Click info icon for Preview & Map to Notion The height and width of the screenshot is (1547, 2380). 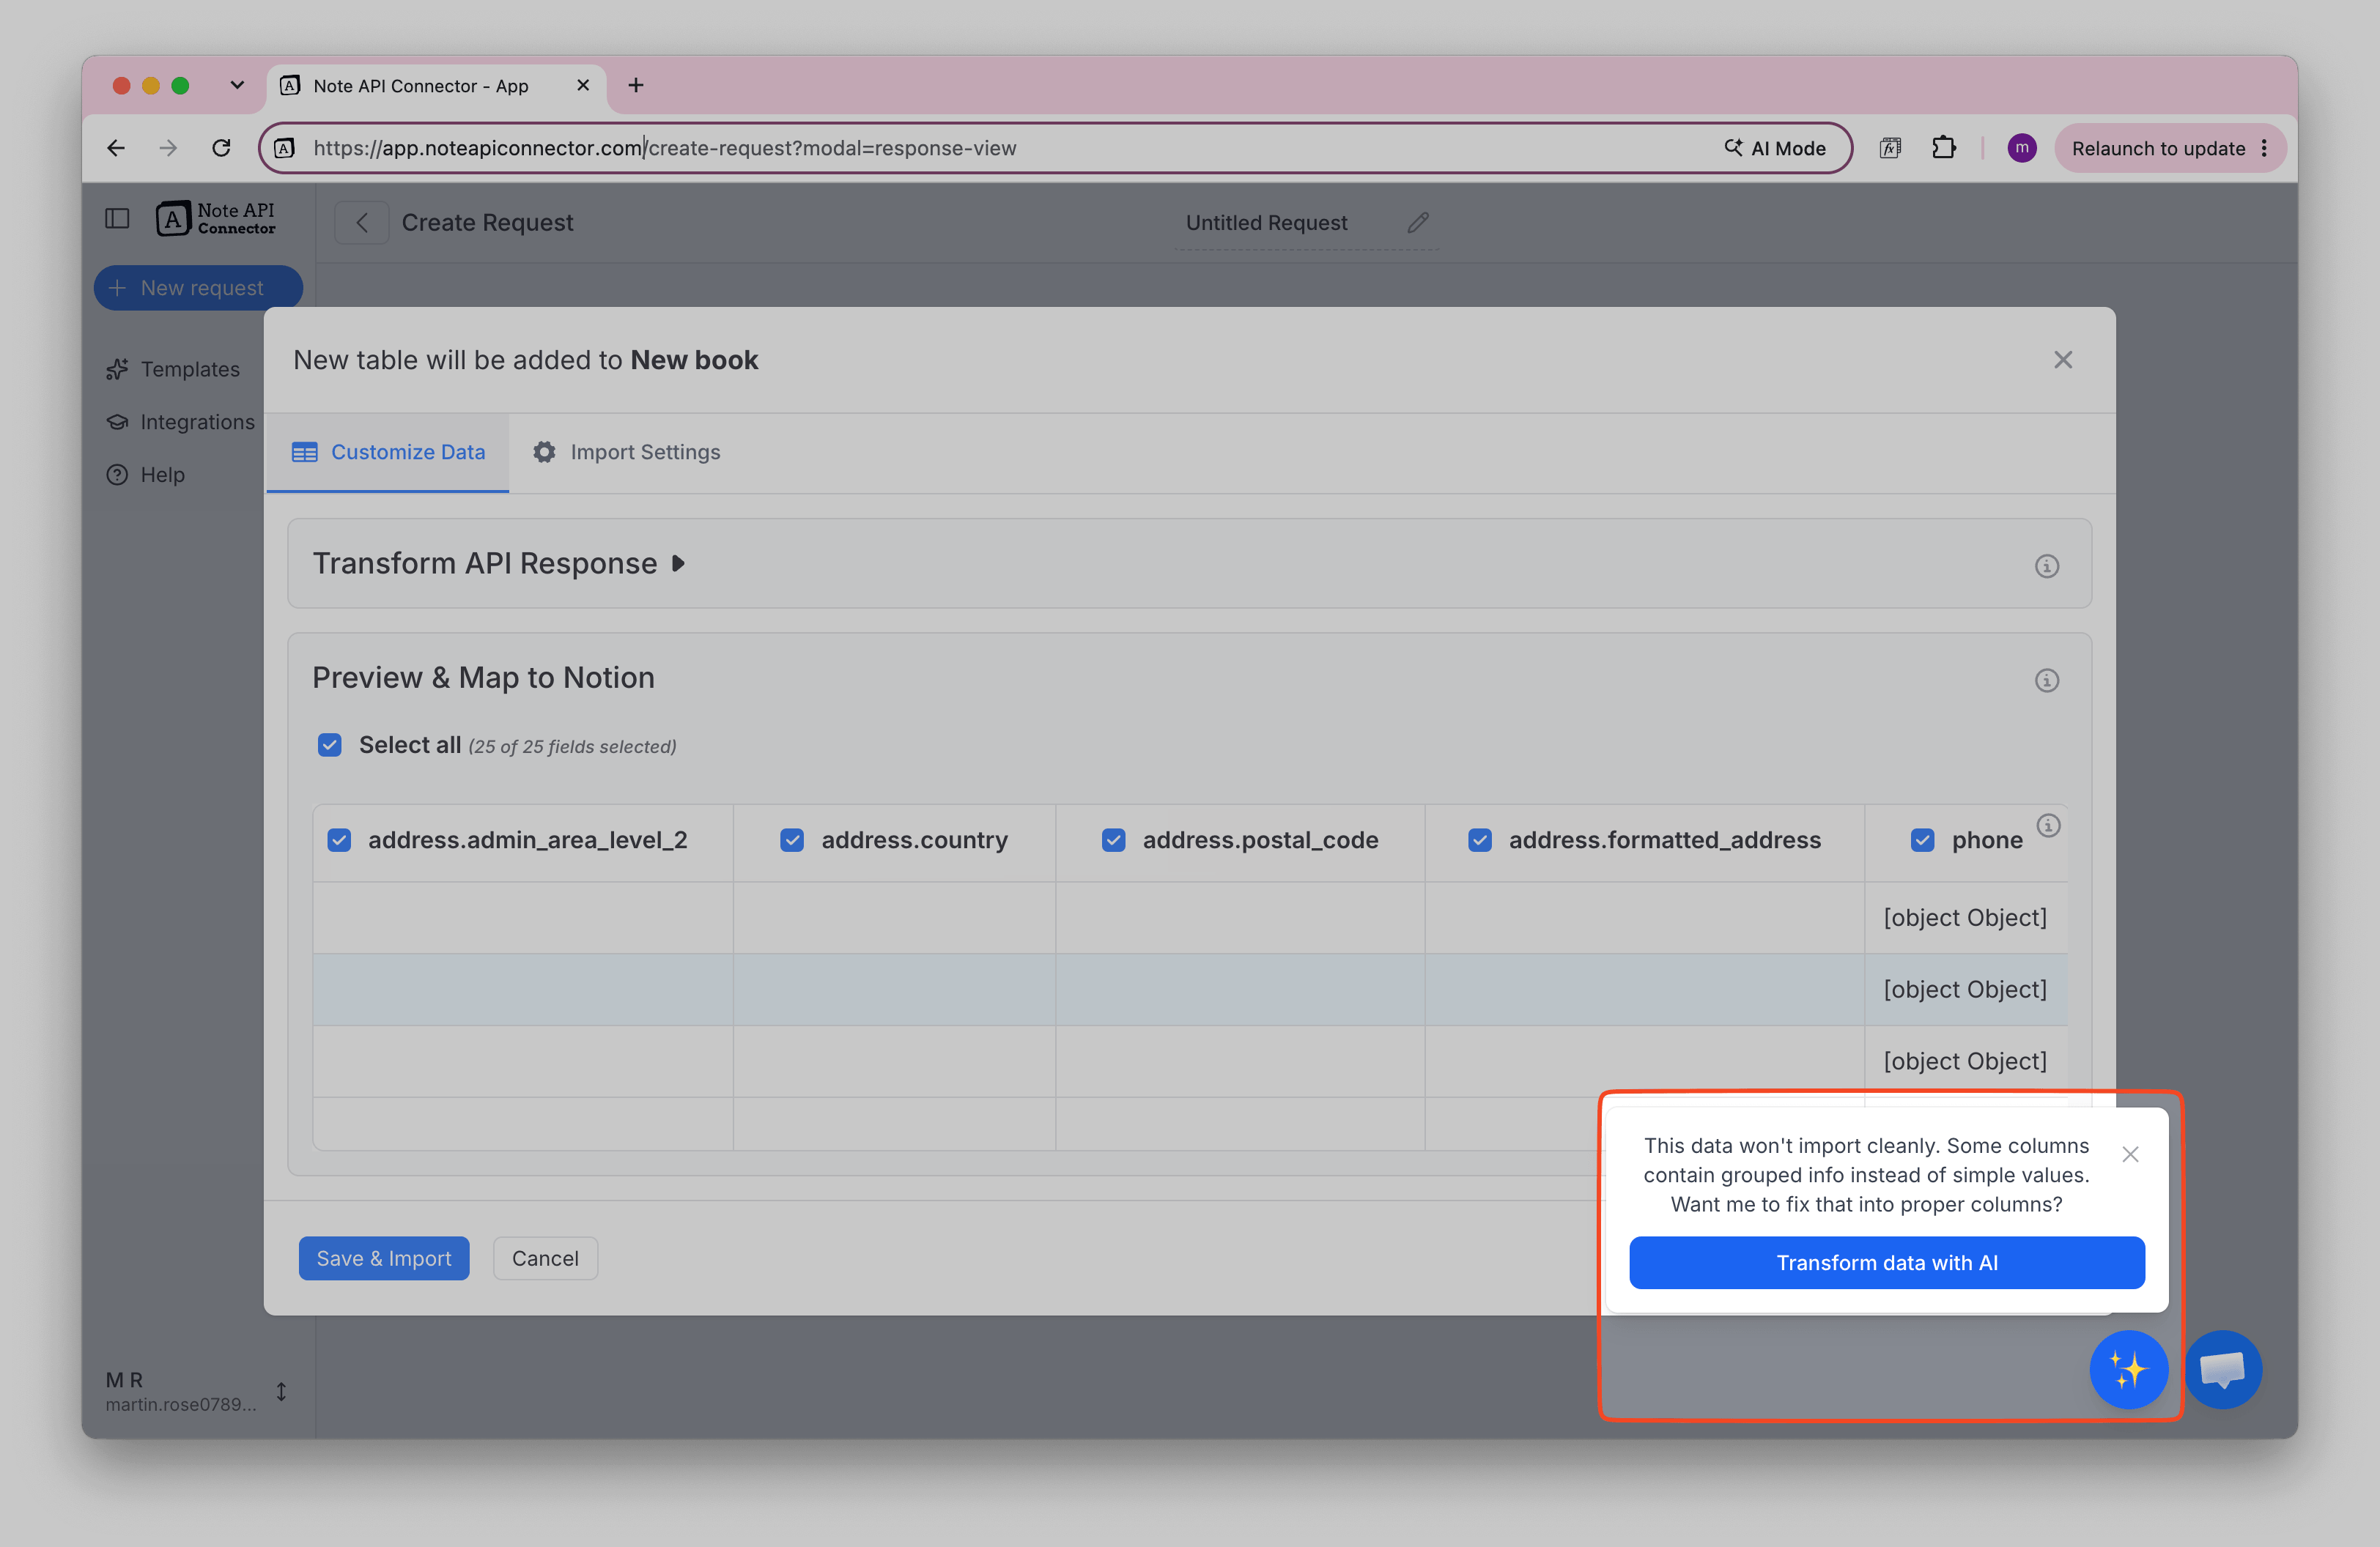(x=2046, y=680)
